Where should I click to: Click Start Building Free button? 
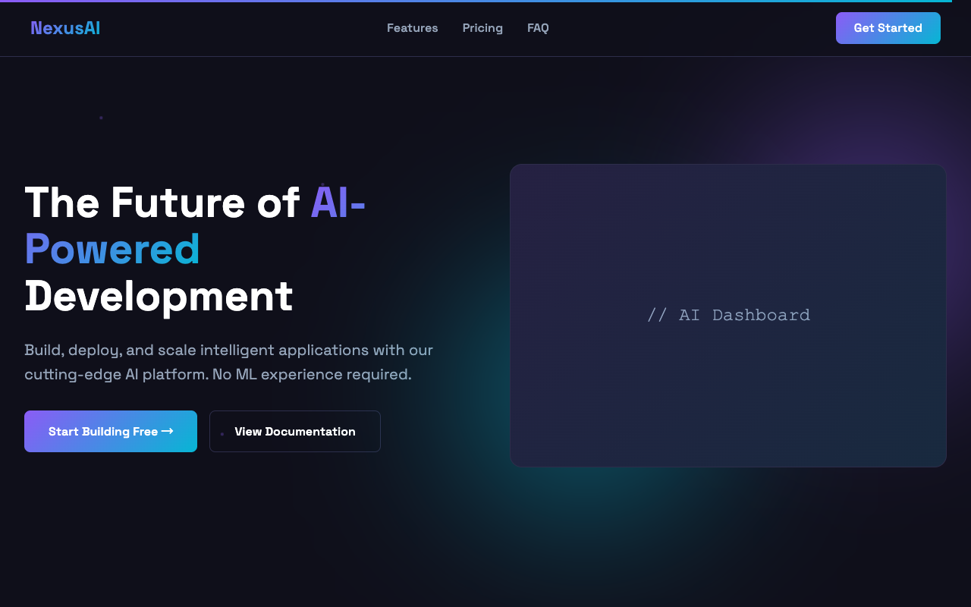102,432
